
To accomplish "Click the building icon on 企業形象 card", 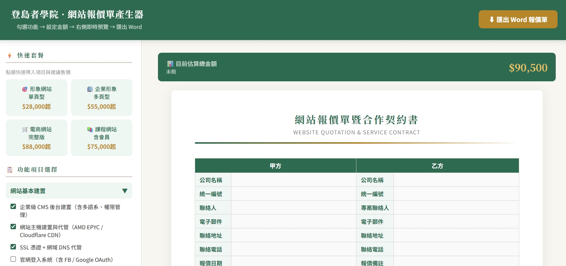I will pos(90,89).
